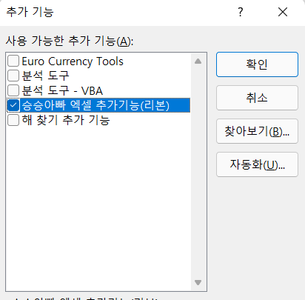This screenshot has height=300, width=305.
Task: Confirm with the 확인 button
Action: (x=257, y=64)
